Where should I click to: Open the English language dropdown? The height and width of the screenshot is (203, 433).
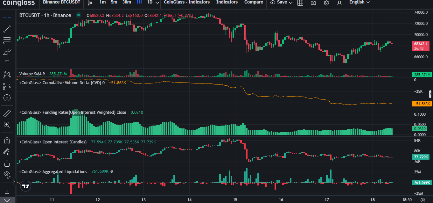360,2
